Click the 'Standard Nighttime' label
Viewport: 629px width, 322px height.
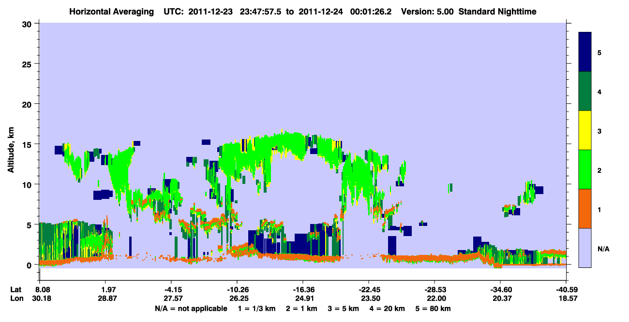point(497,12)
